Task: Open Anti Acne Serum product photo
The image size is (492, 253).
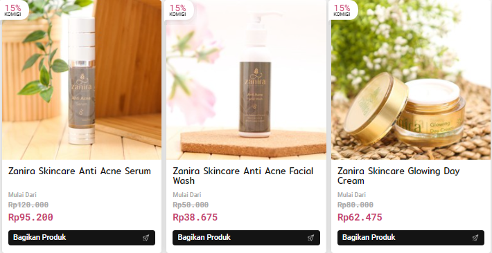Action: pyautogui.click(x=82, y=80)
